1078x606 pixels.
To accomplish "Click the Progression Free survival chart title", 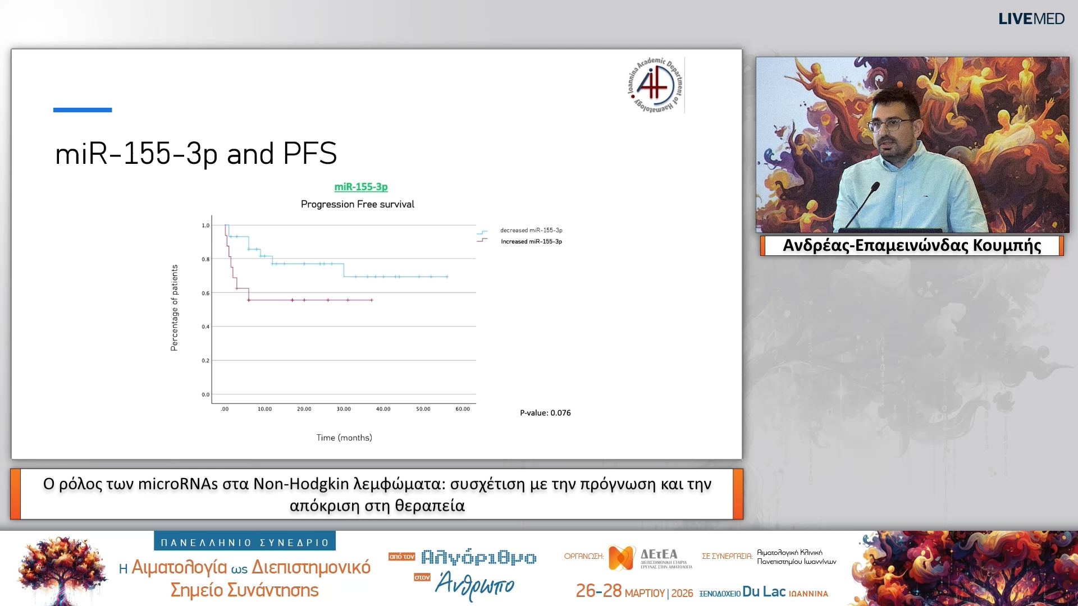I will [357, 204].
